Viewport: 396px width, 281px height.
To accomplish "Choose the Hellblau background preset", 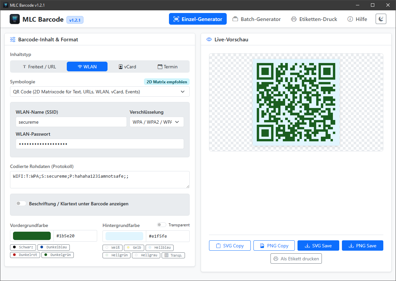I will [x=160, y=247].
